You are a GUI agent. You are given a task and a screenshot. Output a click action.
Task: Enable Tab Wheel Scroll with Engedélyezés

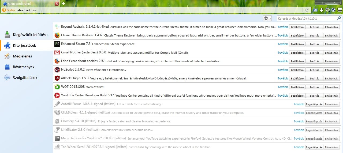314,147
